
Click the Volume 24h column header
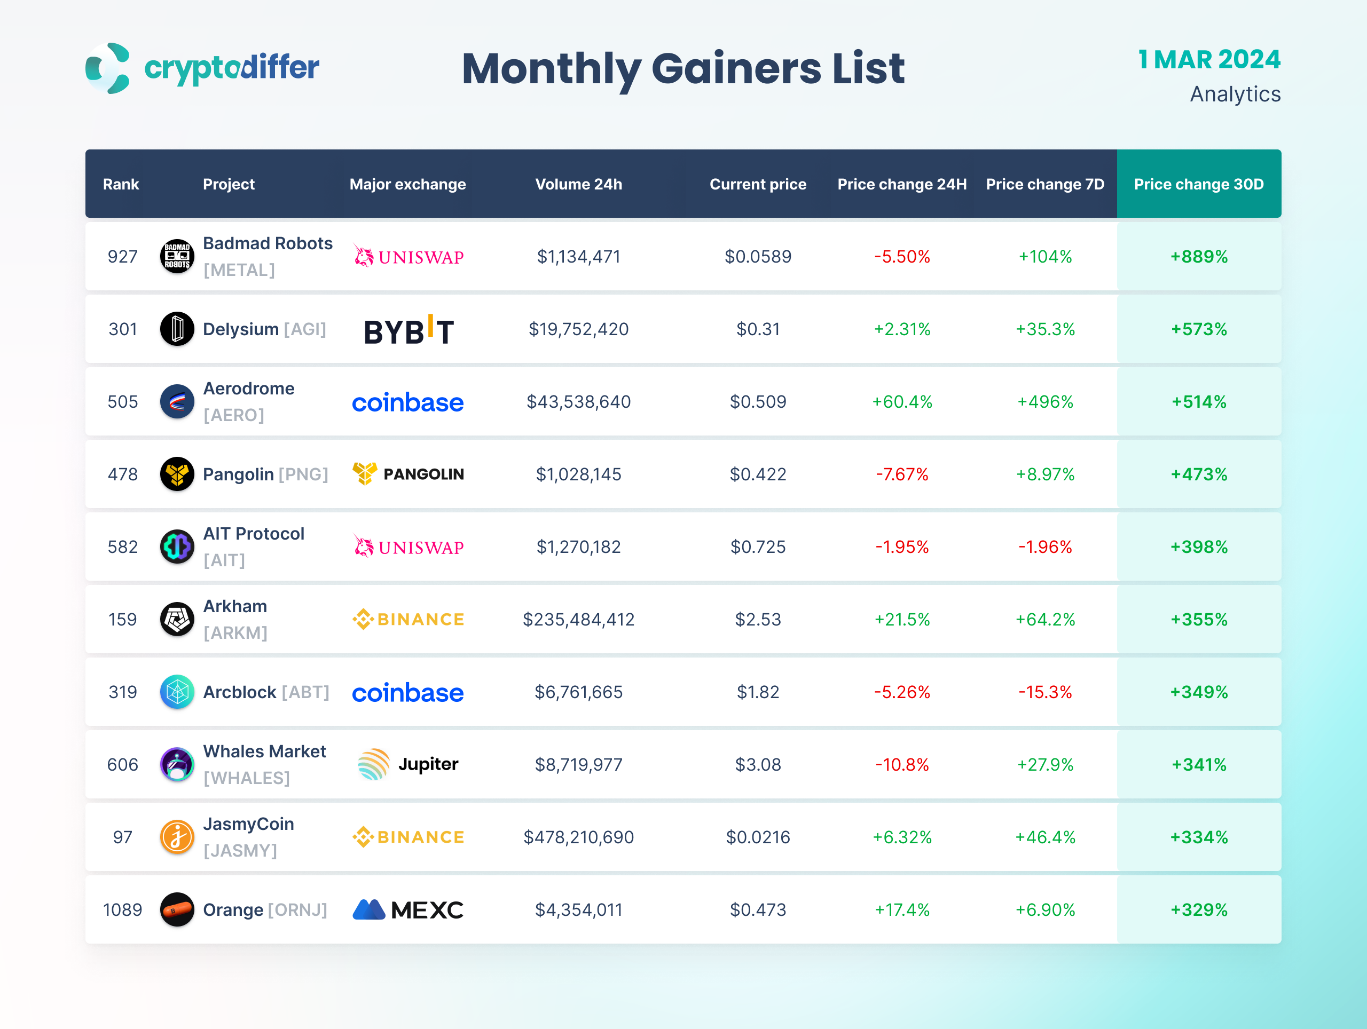click(x=578, y=184)
